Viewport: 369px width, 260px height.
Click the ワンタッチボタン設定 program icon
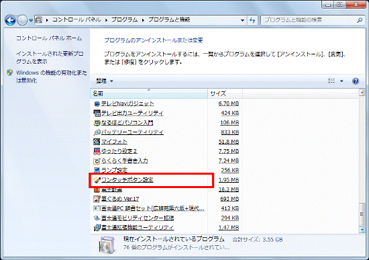[x=97, y=180]
